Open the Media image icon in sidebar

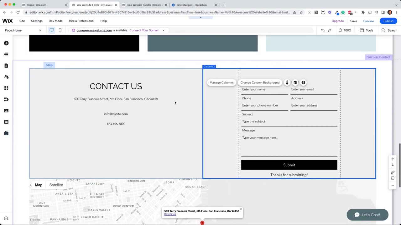[x=6, y=111]
